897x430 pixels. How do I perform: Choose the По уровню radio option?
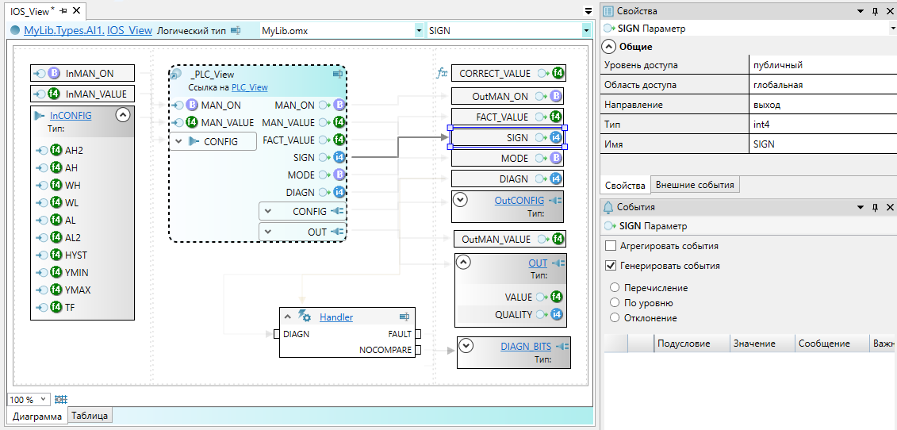(615, 302)
